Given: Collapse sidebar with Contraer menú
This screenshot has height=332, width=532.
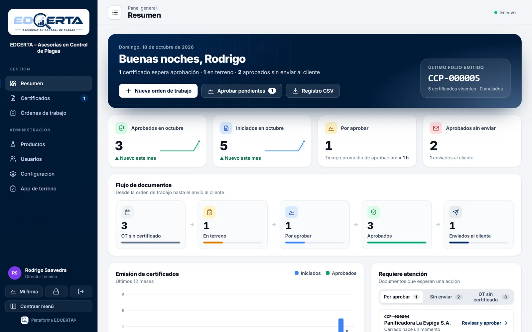Looking at the screenshot, I should [x=49, y=306].
